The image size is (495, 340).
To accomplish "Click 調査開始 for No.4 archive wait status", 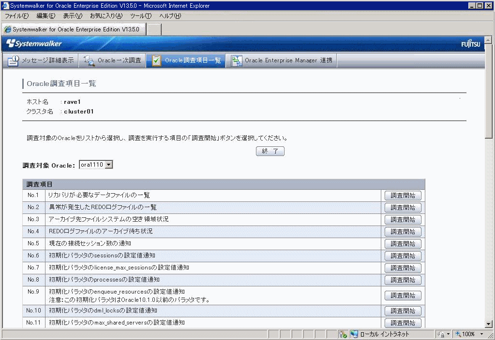I will (x=403, y=232).
